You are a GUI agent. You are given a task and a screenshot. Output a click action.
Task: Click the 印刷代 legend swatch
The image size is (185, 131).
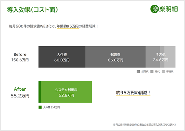pos(163,72)
